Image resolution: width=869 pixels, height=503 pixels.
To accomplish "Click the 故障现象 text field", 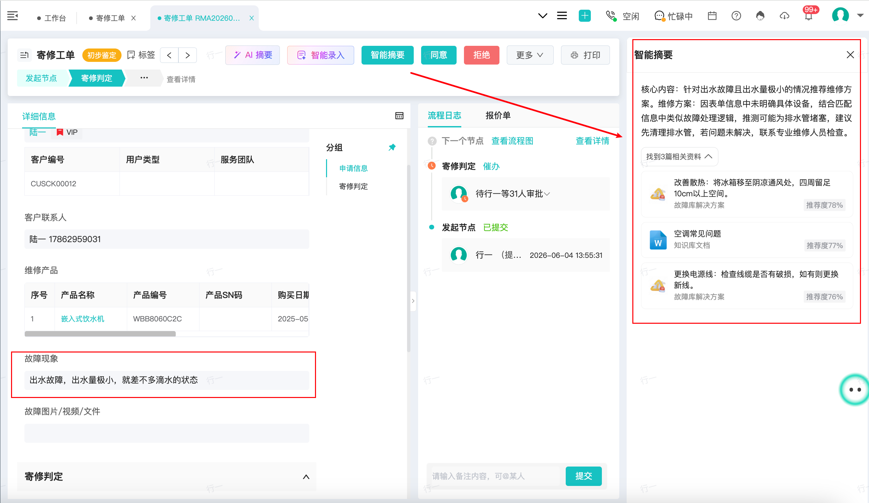I will click(x=167, y=380).
